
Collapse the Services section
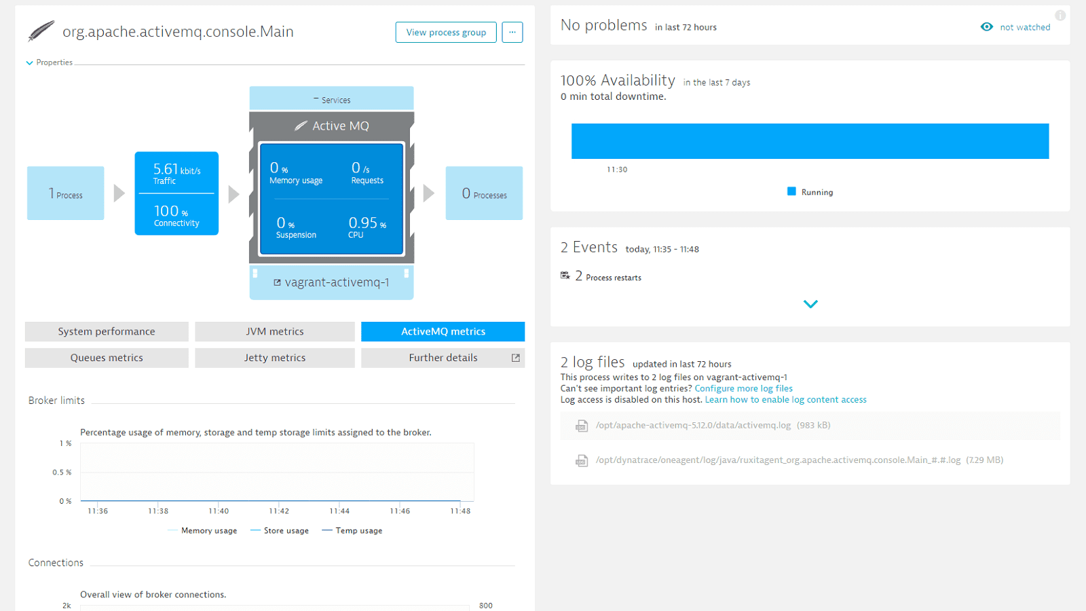pos(331,99)
